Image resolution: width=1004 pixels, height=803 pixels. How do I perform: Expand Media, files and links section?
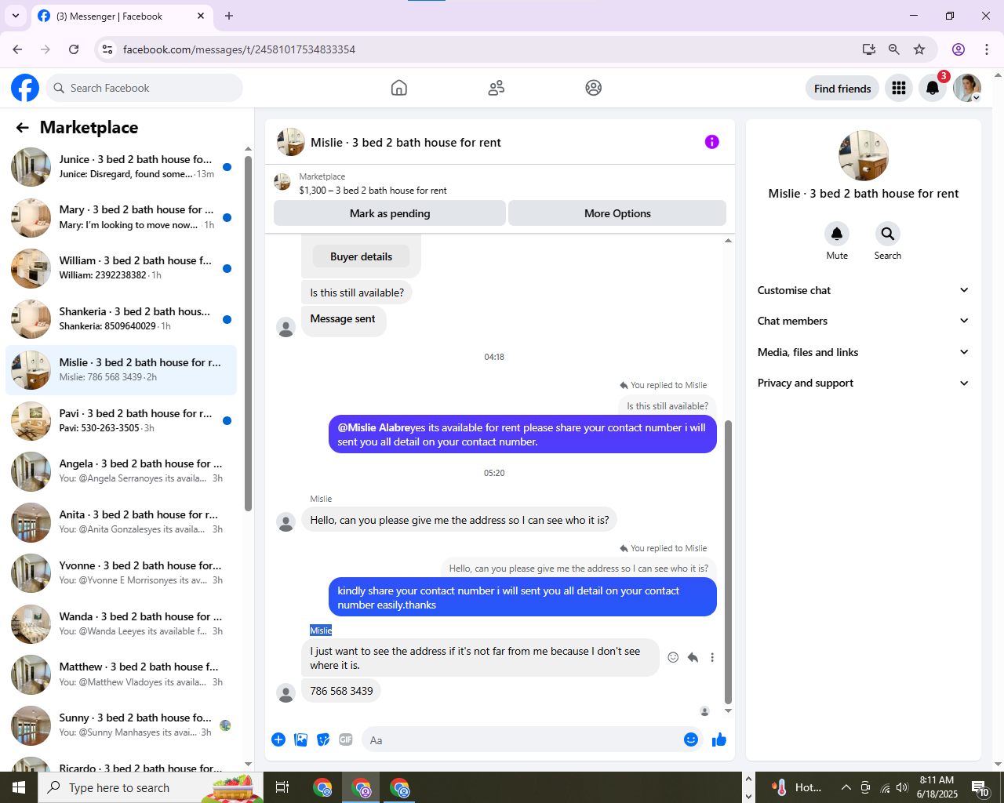(x=863, y=352)
